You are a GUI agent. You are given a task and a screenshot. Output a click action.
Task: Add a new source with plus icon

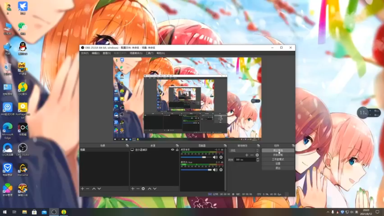(x=133, y=189)
